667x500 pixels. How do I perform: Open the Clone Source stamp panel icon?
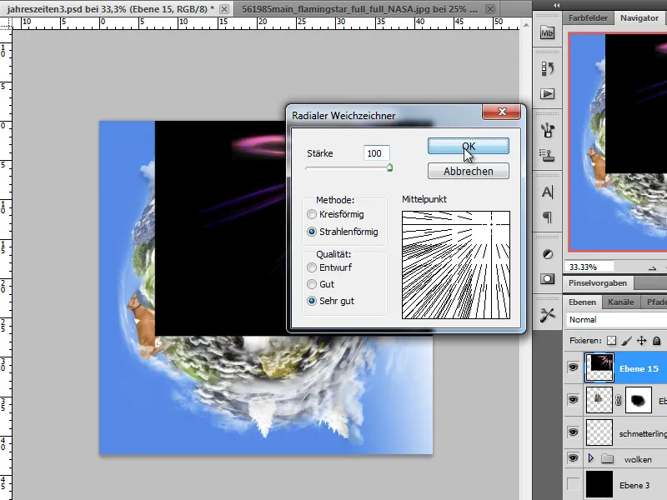click(x=547, y=156)
